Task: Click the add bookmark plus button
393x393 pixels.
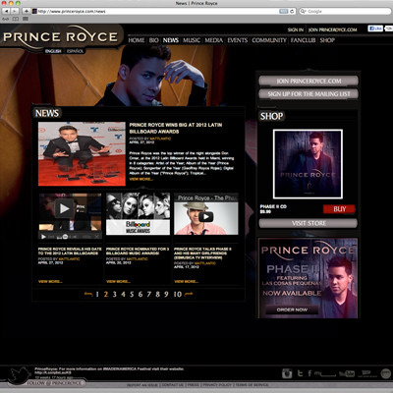Action: tap(27, 11)
